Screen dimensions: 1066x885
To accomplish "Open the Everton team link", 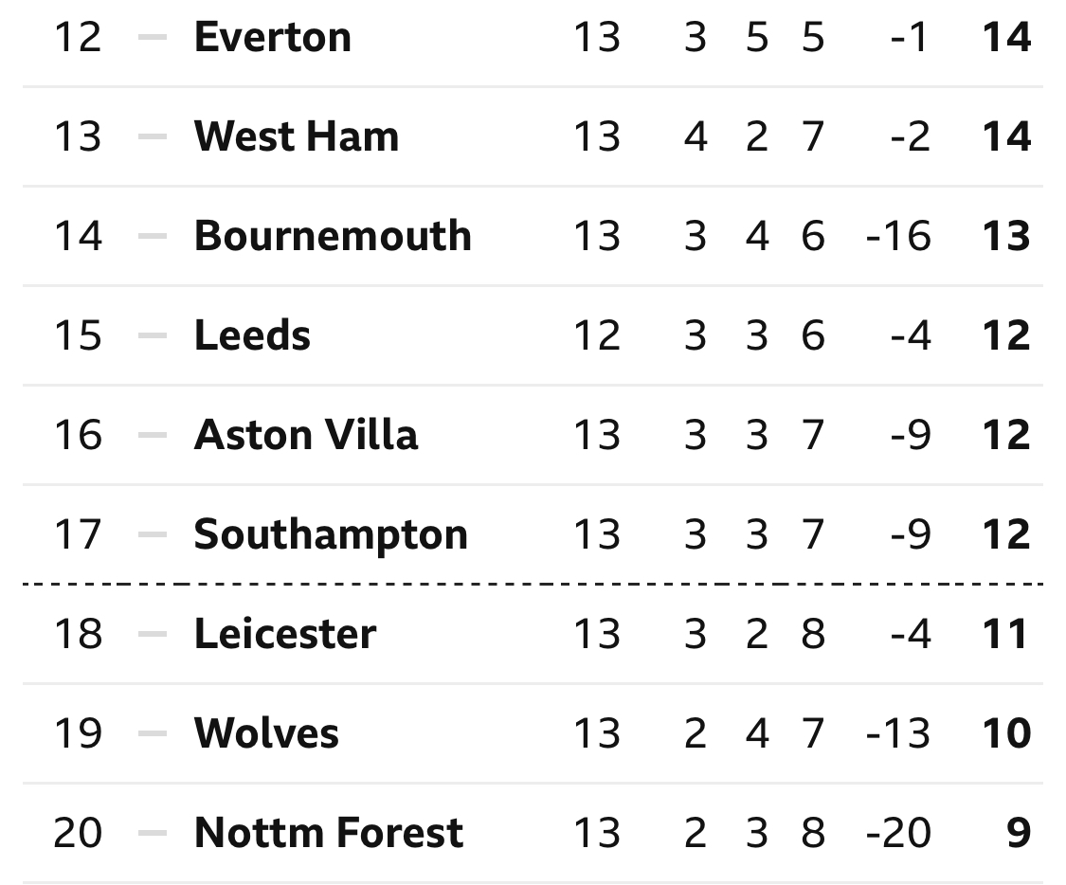I will (273, 37).
